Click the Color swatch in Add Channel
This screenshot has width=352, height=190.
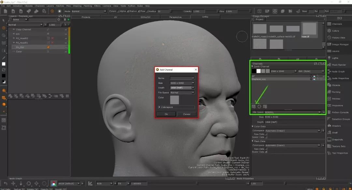coord(174,100)
